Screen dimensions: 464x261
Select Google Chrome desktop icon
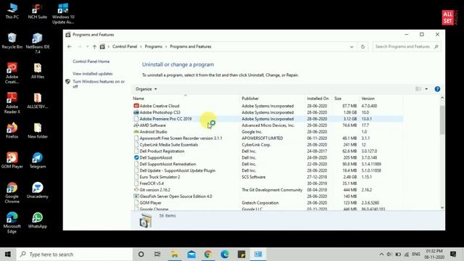click(12, 193)
